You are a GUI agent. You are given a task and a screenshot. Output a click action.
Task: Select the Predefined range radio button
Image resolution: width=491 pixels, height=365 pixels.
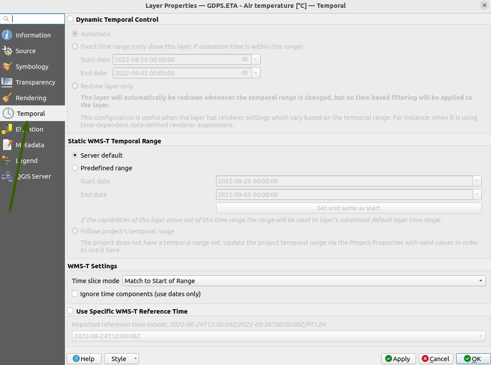point(75,168)
